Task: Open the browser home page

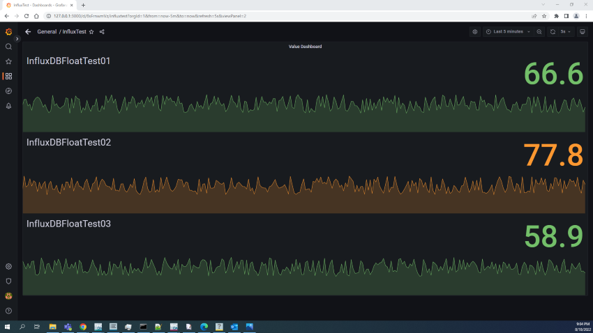Action: [x=36, y=16]
